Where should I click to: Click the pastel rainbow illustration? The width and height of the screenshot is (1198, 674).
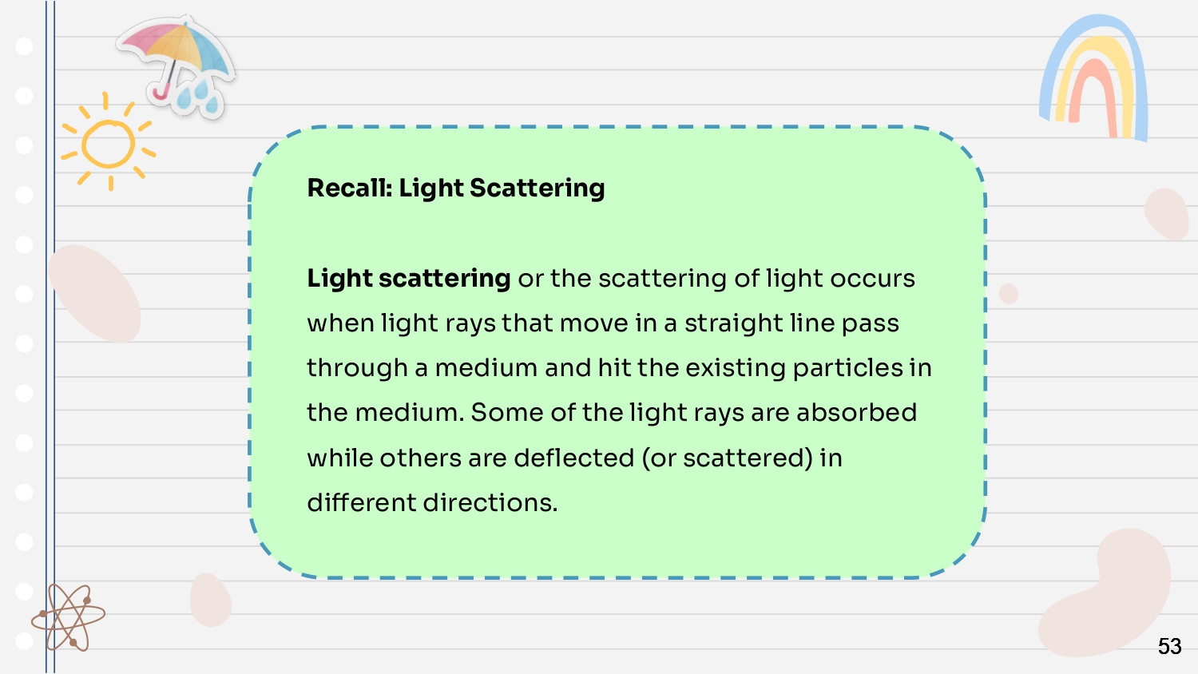tap(1094, 77)
